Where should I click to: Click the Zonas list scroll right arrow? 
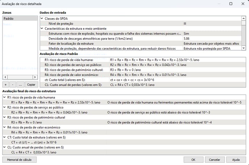(x=35, y=77)
